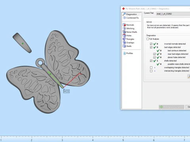Click the green-arrow follow advice button

click(171, 107)
